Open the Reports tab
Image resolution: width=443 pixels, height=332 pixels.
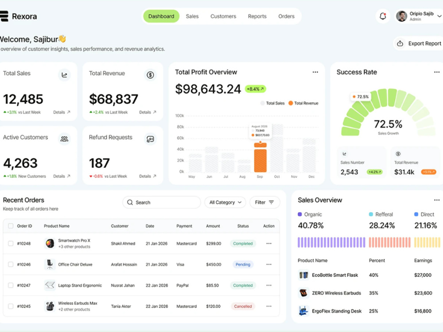[x=257, y=16]
